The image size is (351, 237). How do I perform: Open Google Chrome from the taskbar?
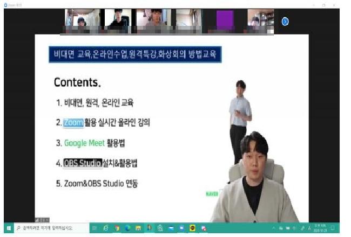pyautogui.click(x=117, y=228)
